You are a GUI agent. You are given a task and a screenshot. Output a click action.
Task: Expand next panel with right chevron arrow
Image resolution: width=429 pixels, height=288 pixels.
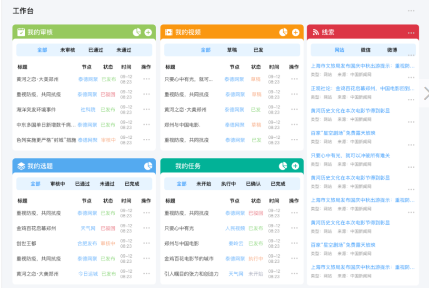tap(426, 93)
